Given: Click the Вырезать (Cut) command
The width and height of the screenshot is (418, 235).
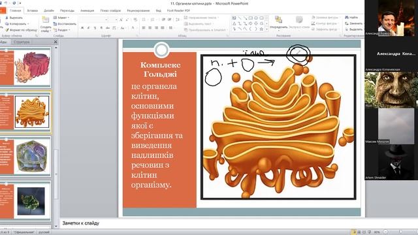Looking at the screenshot, I should (x=14, y=18).
